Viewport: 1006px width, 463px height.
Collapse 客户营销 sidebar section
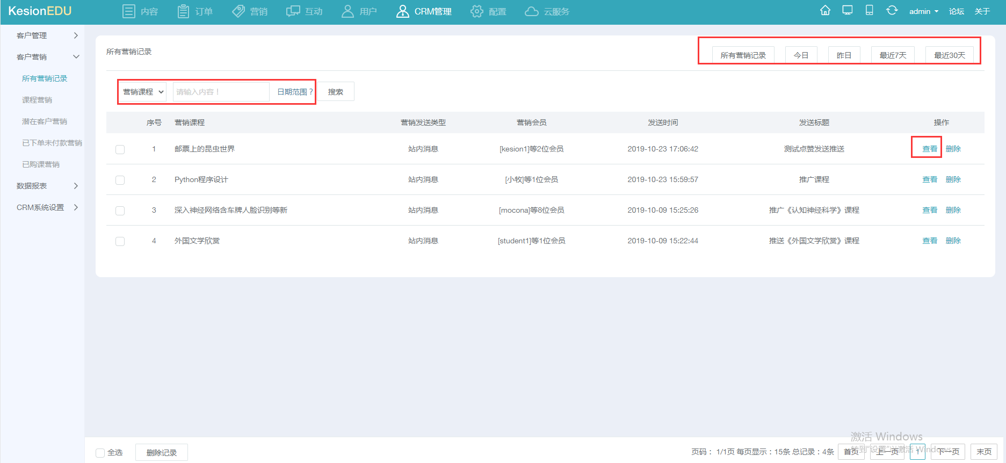point(47,57)
